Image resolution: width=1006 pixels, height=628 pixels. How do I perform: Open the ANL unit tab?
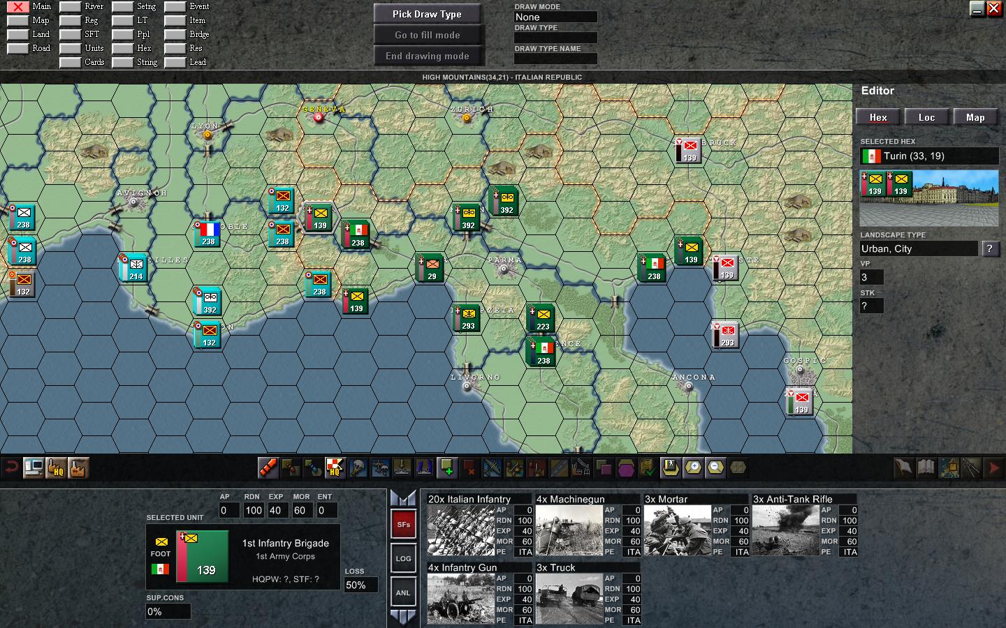[403, 592]
